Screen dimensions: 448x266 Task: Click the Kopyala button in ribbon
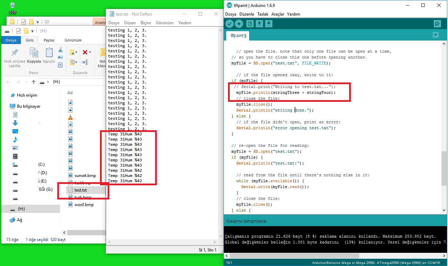pos(34,56)
